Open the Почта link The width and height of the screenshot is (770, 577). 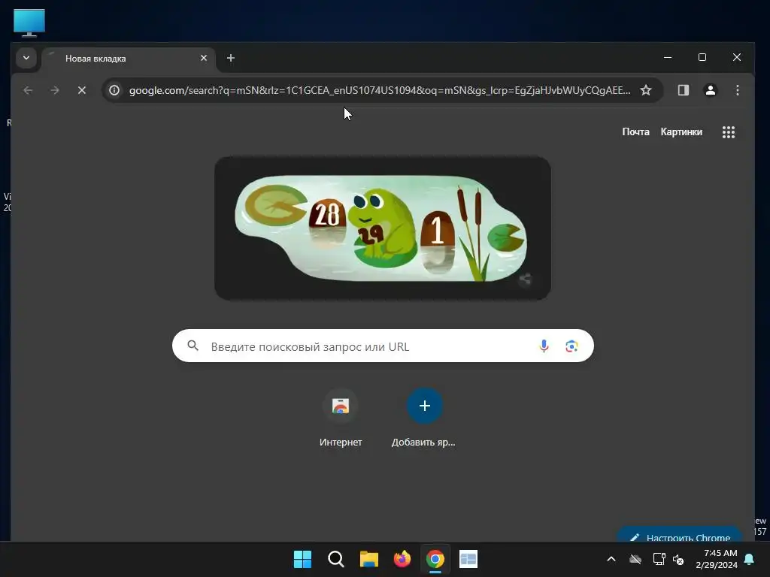point(635,132)
